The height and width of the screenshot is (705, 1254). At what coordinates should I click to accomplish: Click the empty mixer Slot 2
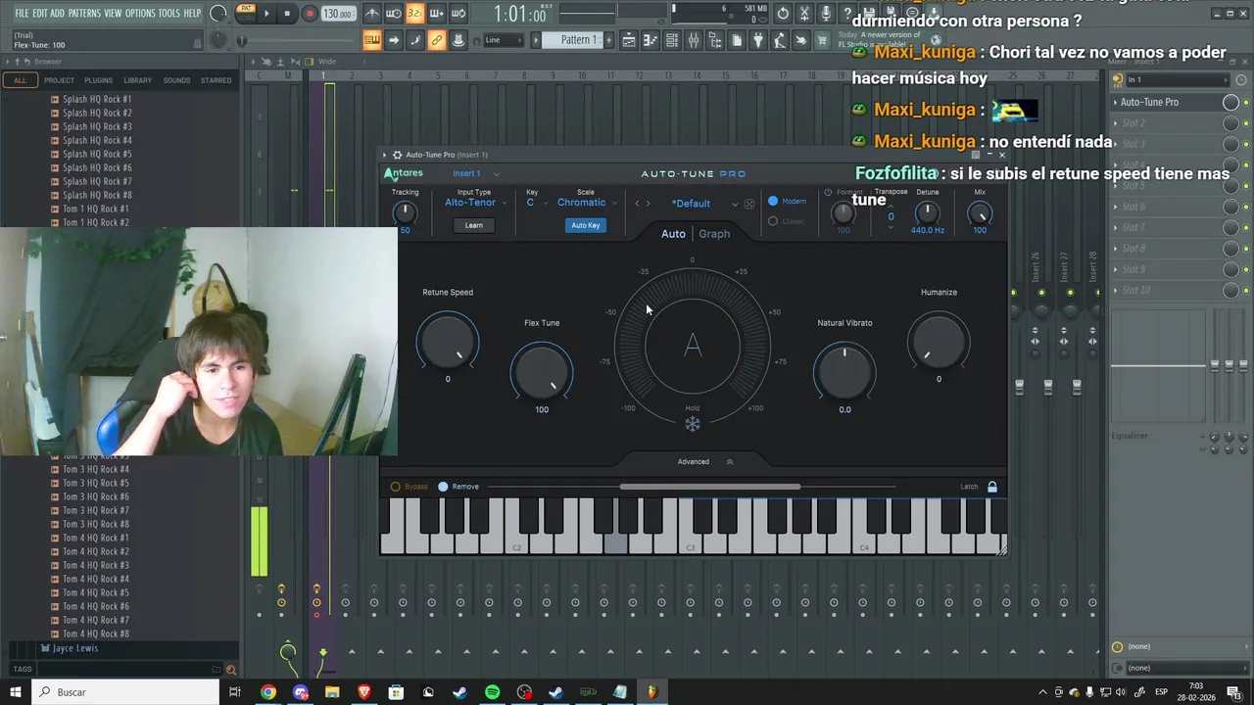tap(1166, 122)
